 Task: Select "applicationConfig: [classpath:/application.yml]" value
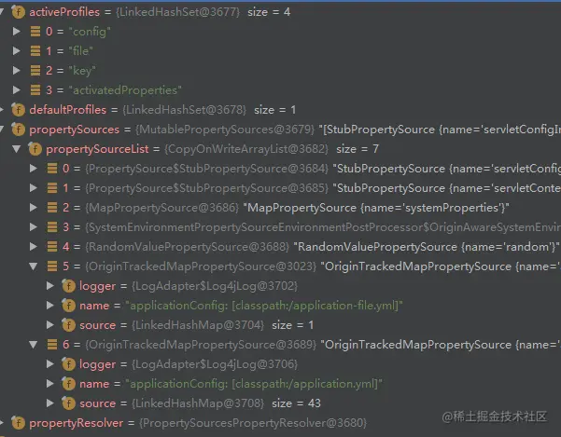(x=254, y=384)
